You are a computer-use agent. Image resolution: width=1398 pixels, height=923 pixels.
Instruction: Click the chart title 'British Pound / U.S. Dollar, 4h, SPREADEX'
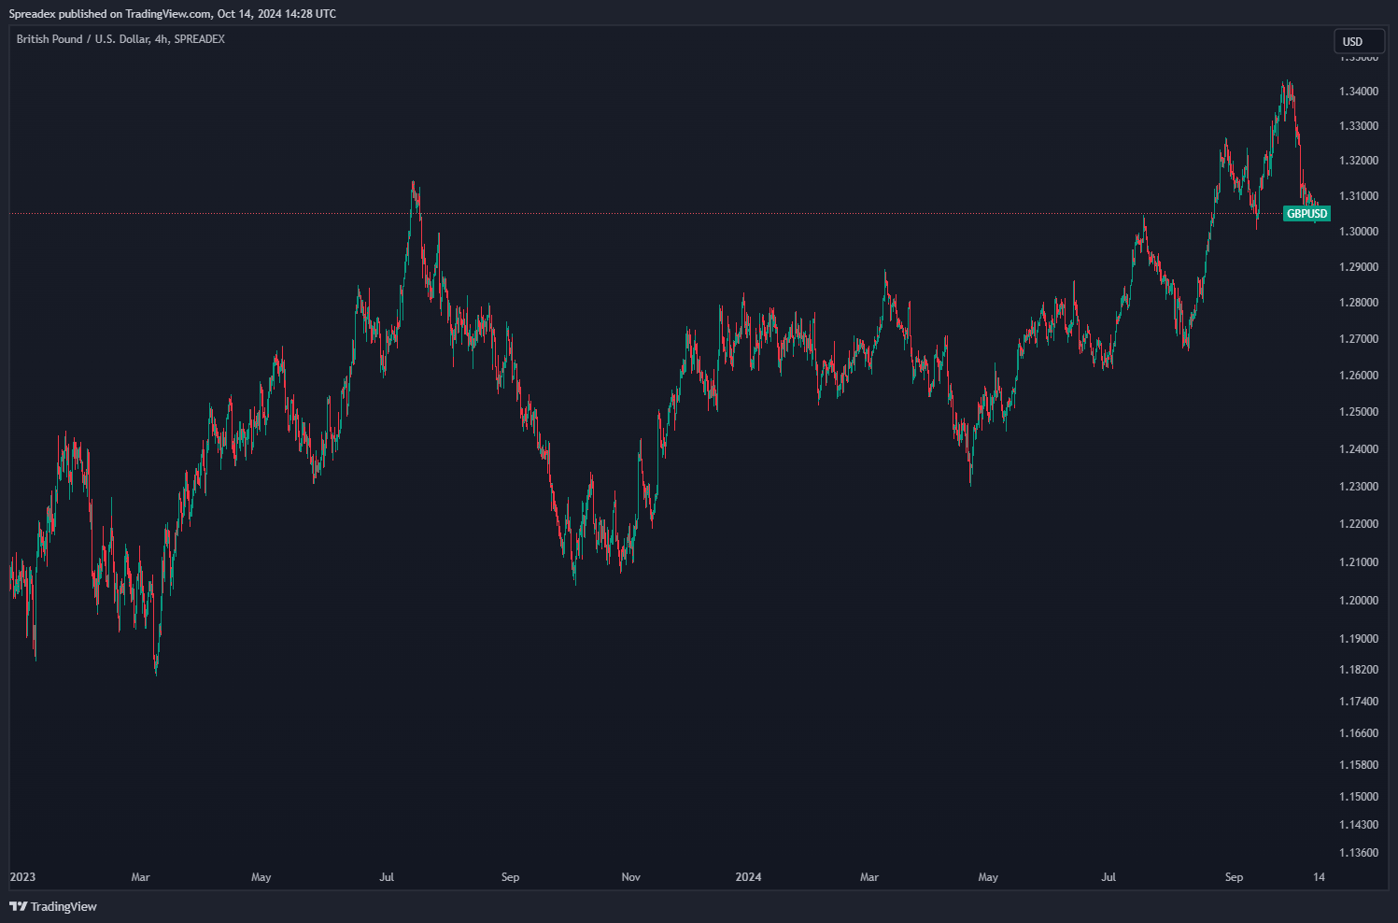tap(120, 39)
